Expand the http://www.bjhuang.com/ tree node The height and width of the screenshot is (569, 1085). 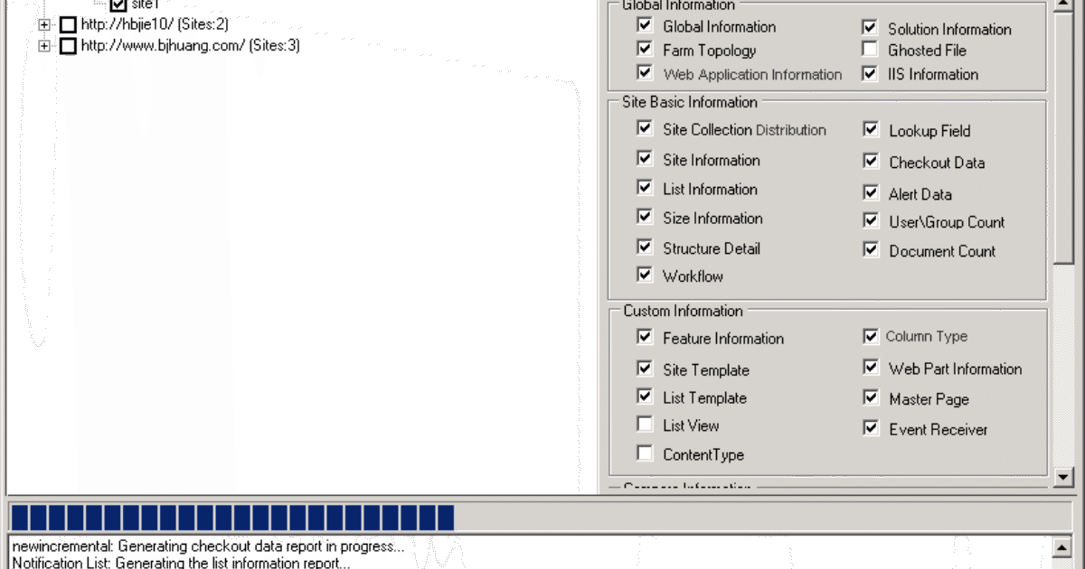(44, 45)
